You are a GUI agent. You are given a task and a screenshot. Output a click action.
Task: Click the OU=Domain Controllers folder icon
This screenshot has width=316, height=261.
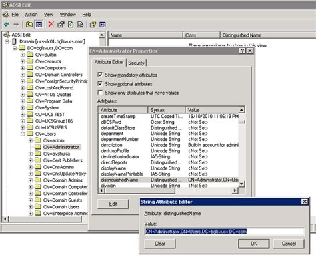pos(30,74)
